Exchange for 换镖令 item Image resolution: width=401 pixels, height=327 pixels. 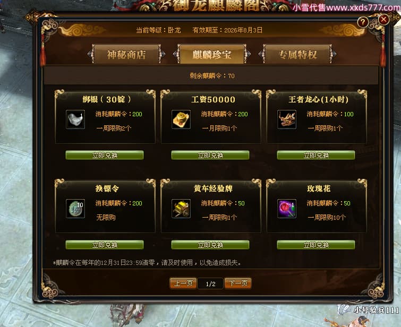pos(105,245)
